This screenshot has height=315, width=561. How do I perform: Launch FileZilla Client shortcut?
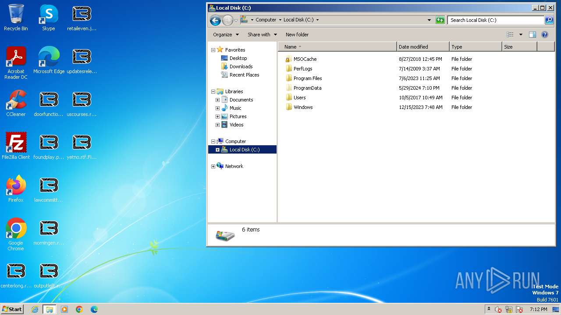(x=16, y=146)
